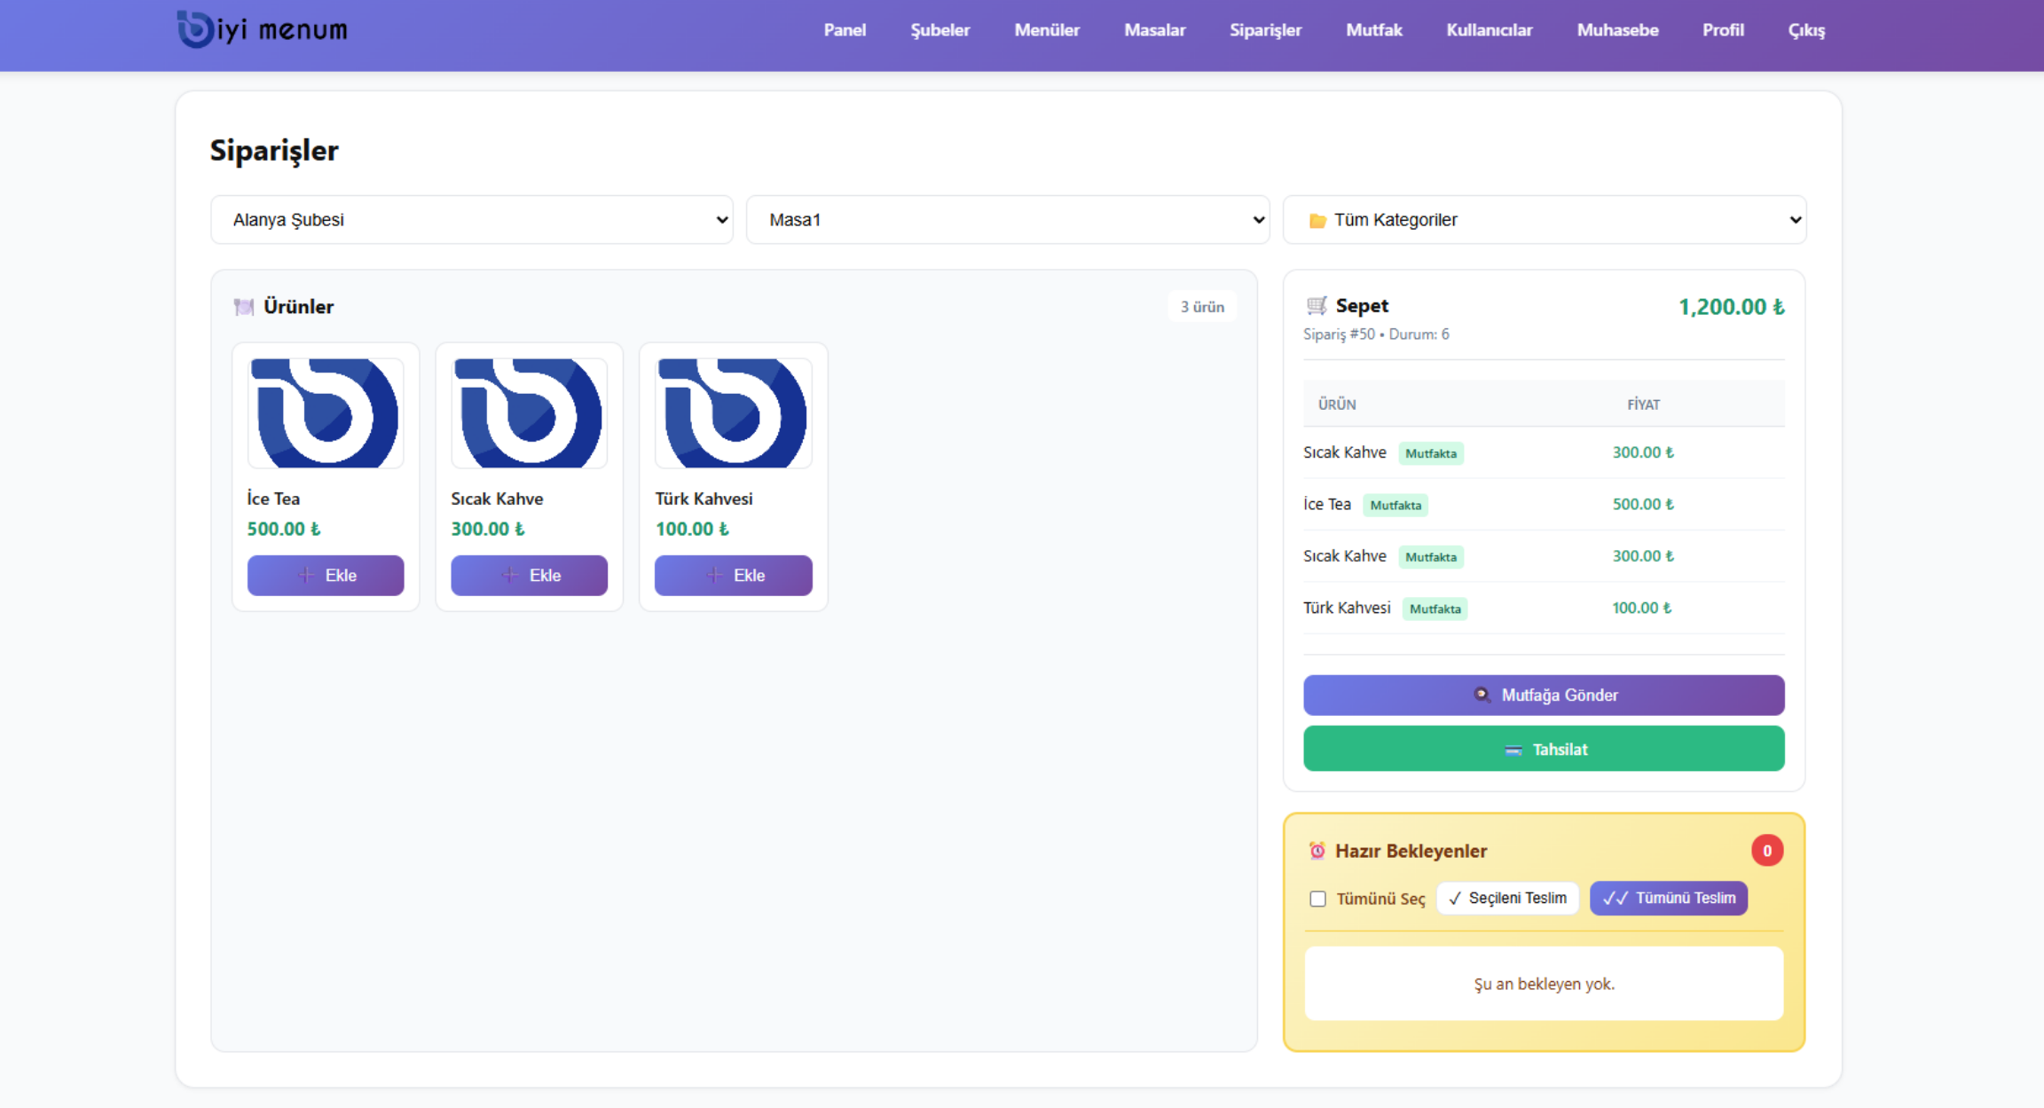Click the iyi menum logo icon
This screenshot has height=1108, width=2044.
pyautogui.click(x=195, y=29)
